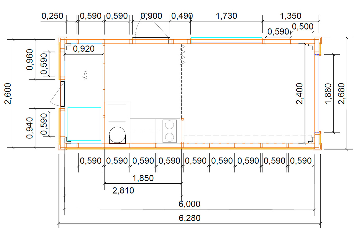The height and width of the screenshot is (228, 354).
Task: Click the 0,500 dimension label
Action: click(302, 26)
